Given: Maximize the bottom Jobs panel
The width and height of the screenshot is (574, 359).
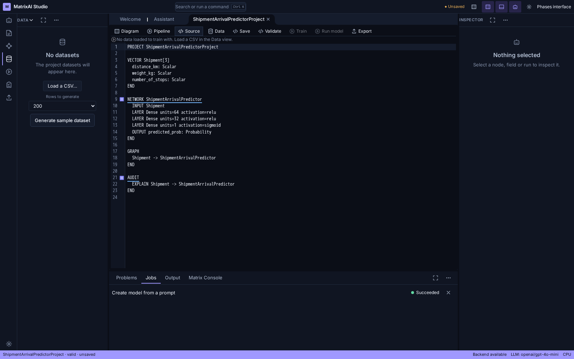Looking at the screenshot, I should [436, 278].
